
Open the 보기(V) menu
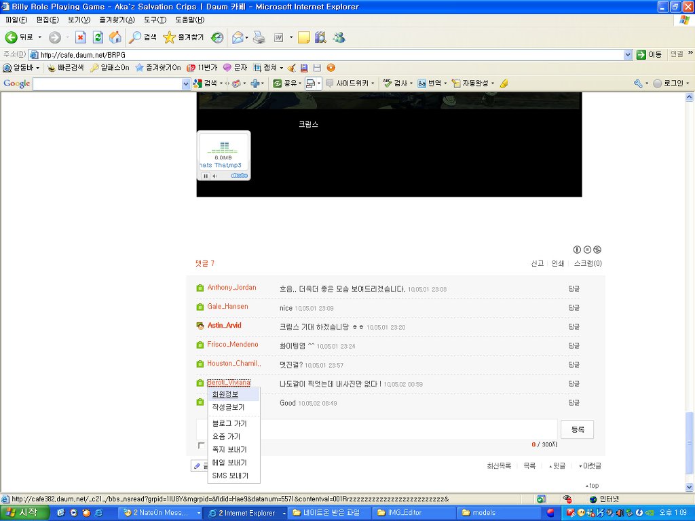[79, 20]
